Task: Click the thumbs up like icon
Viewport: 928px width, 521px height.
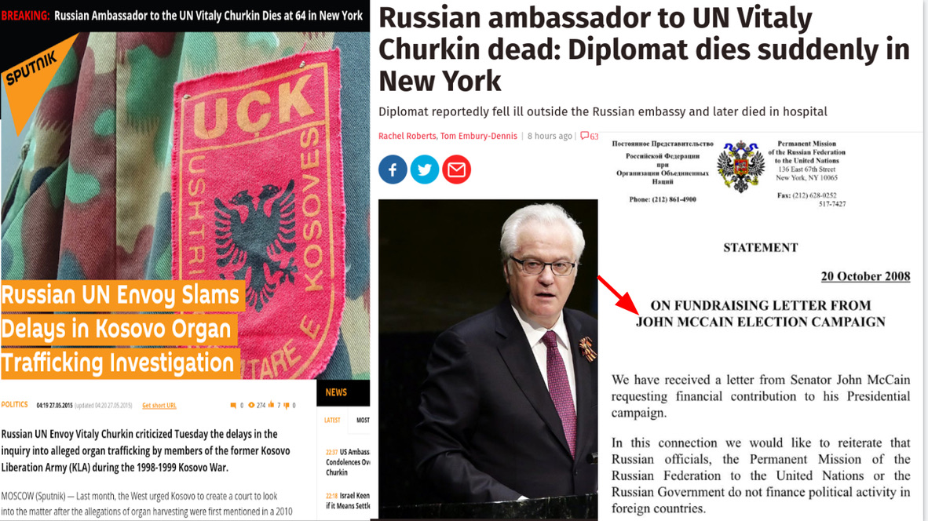Action: pos(271,405)
